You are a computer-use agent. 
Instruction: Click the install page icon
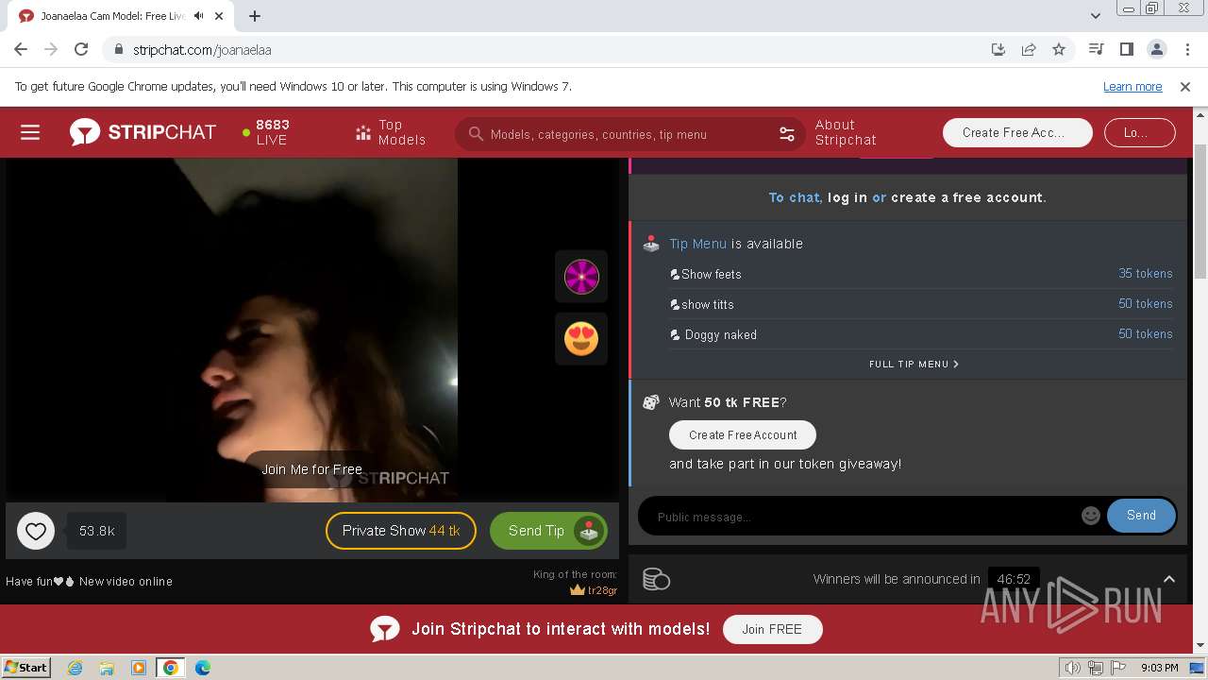coord(998,49)
